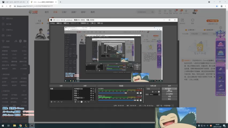Open Douyu followed heart icon in header
Screen dimensions: 228x128
pos(165,12)
